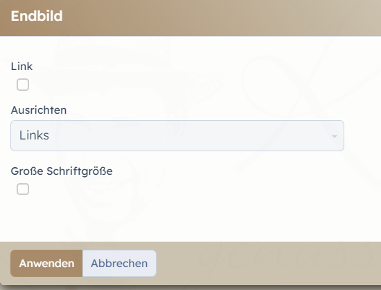Confirm the Endbild settings using Anwenden

46,263
